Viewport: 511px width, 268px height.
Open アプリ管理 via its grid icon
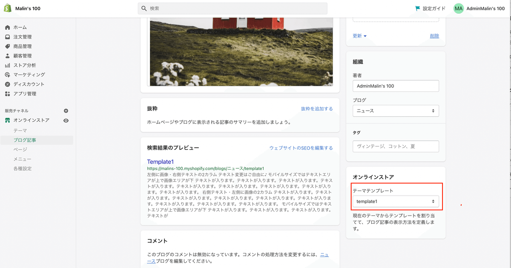tap(8, 93)
